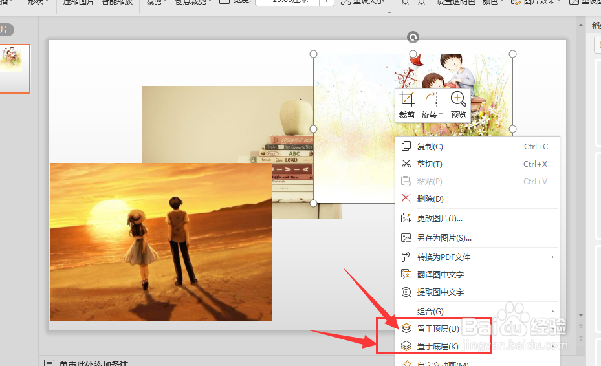Click the circular rotation handle above selected picture
Viewport: 601px width, 366px height.
pos(413,37)
